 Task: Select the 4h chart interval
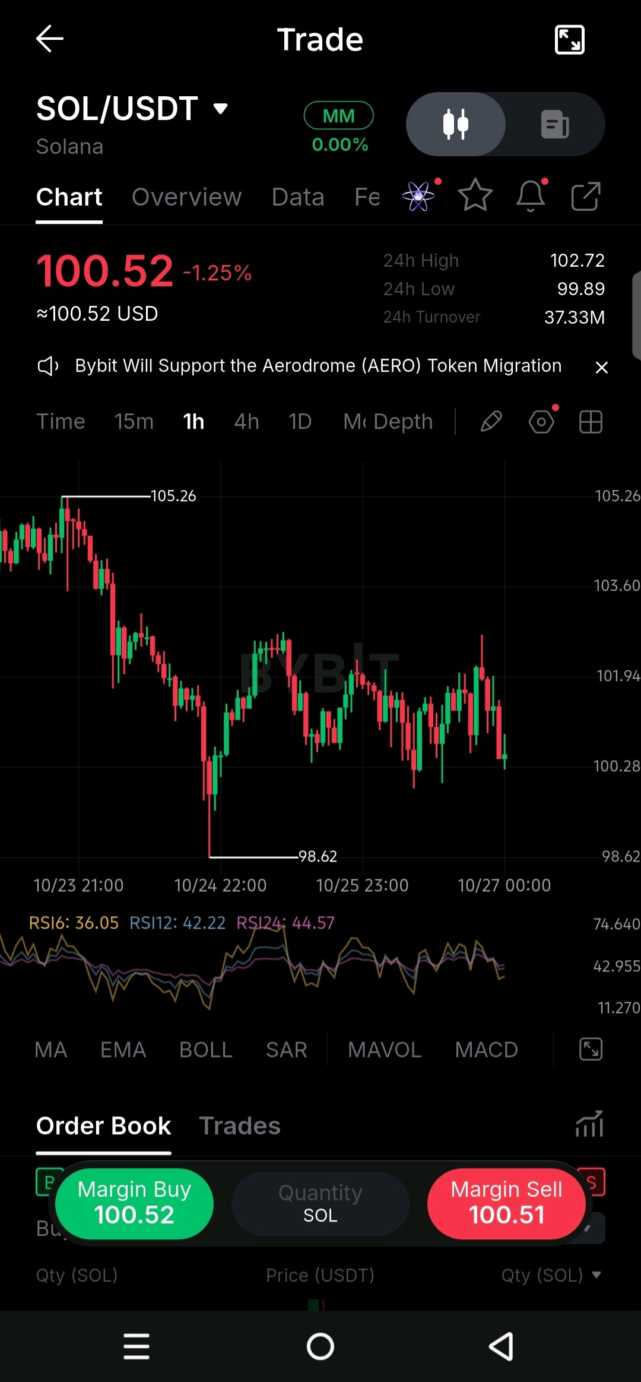[x=247, y=422]
